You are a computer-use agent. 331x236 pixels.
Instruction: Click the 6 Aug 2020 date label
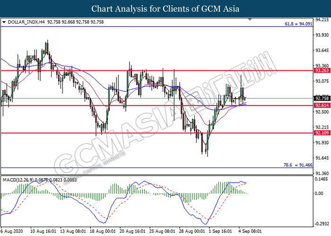[12, 231]
